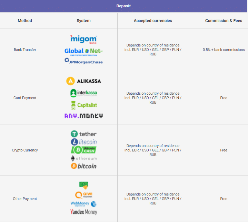
Task: Click the JPMorganChase logo
Action: pos(83,61)
